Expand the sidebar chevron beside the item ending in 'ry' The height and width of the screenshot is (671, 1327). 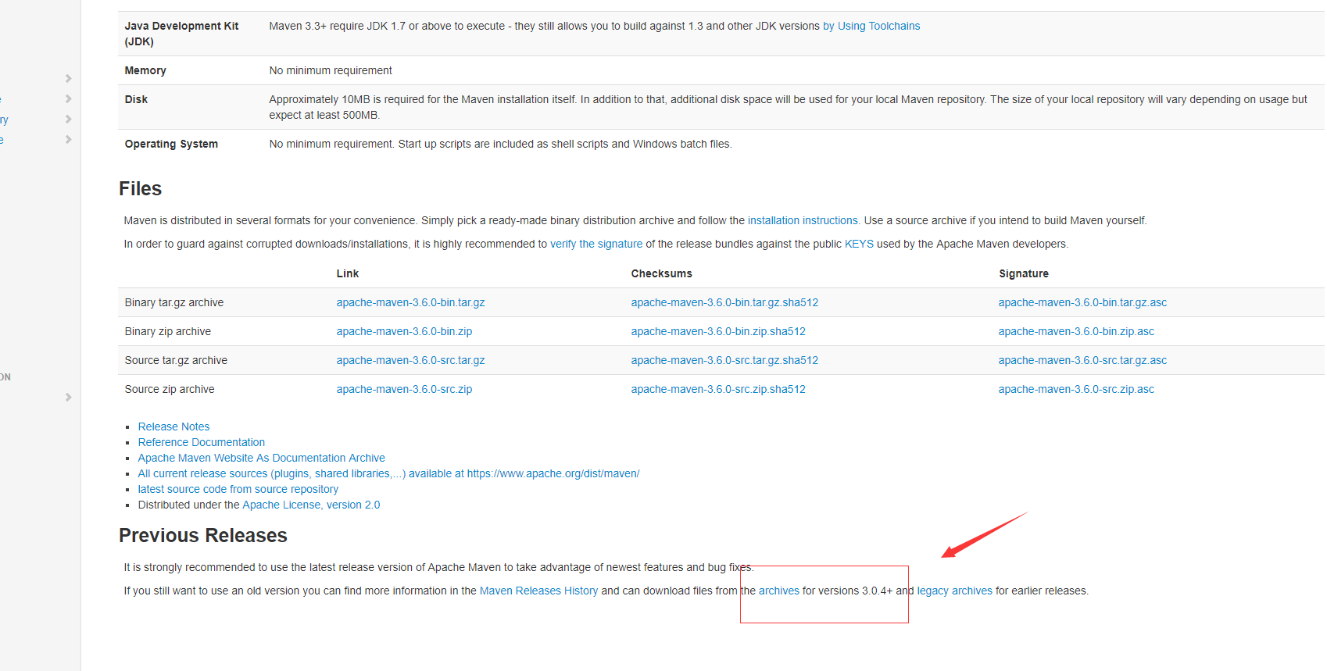point(68,120)
